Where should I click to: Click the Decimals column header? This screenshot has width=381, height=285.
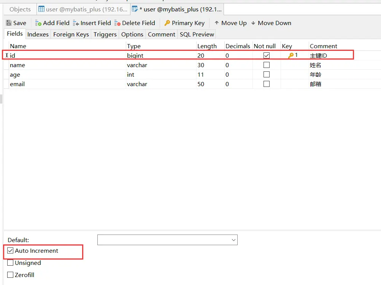[238, 46]
